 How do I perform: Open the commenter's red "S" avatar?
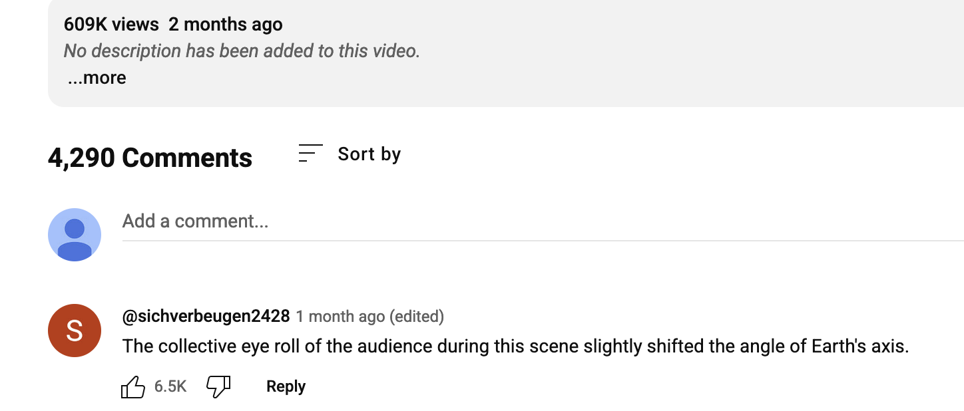pos(75,331)
